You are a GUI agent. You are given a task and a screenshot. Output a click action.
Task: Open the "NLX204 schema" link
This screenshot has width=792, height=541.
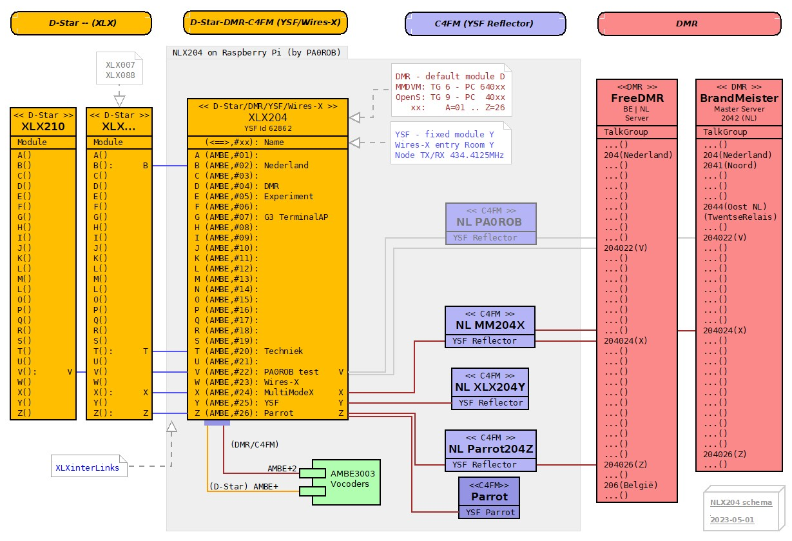[741, 503]
